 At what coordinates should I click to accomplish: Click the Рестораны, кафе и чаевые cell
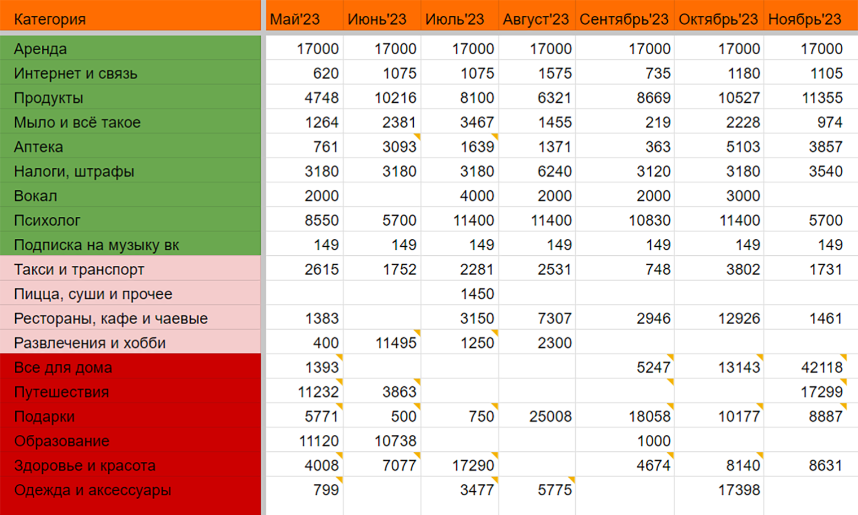[130, 318]
